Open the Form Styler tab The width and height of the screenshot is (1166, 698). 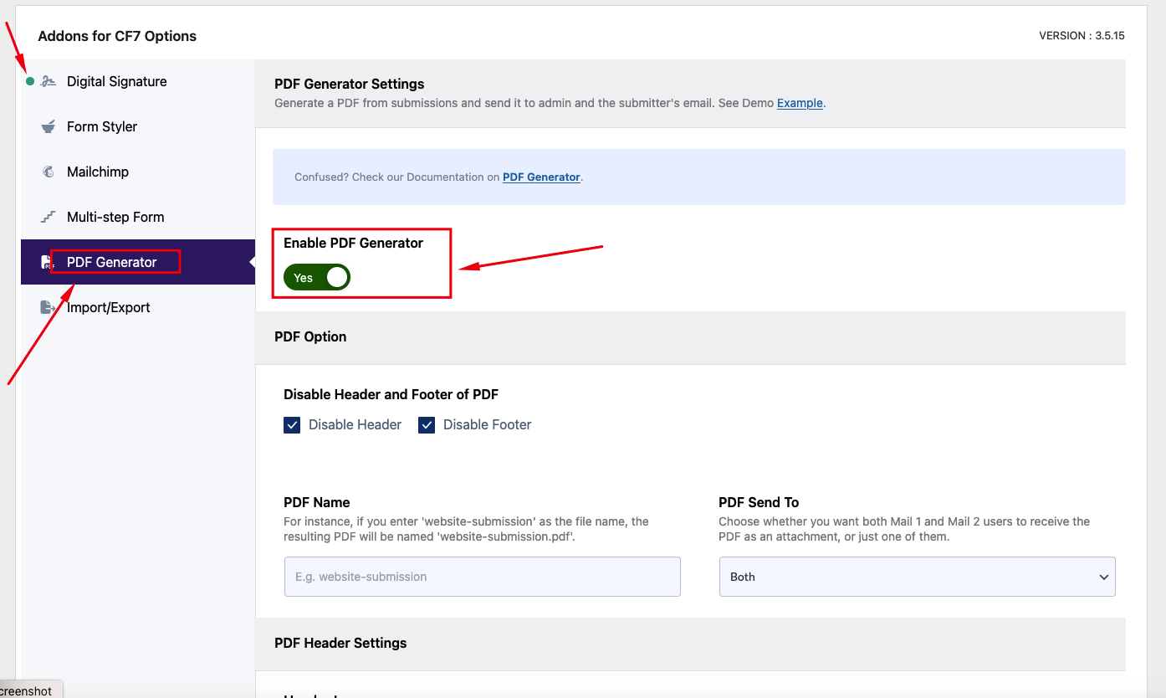138,126
